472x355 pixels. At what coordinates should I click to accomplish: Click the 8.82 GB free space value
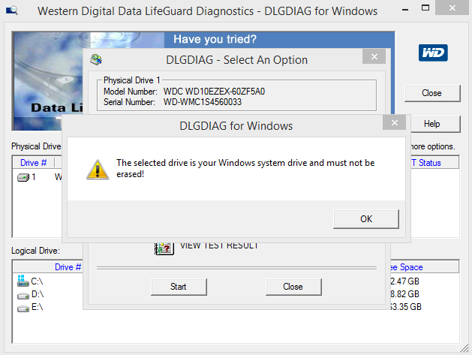[x=405, y=294]
